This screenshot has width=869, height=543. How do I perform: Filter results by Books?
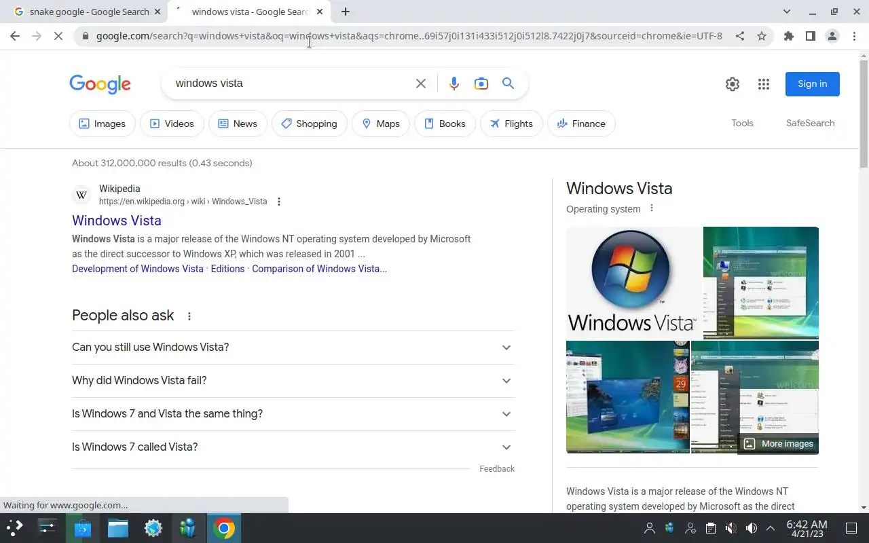(445, 124)
